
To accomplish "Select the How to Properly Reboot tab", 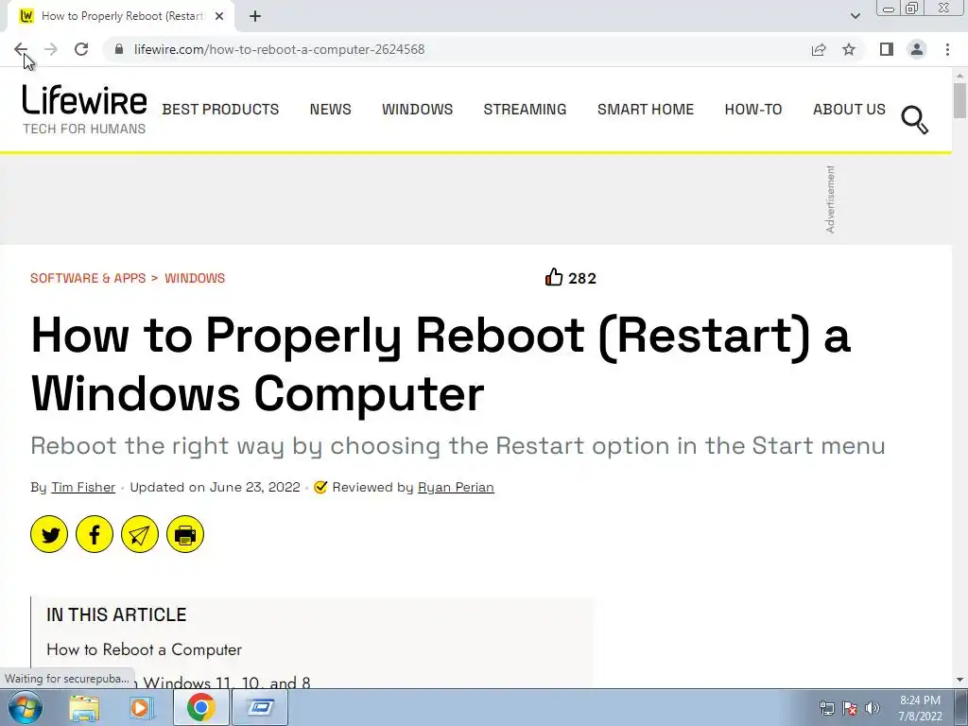I will point(122,16).
